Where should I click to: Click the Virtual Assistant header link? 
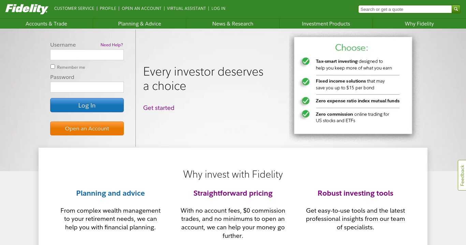186,9
